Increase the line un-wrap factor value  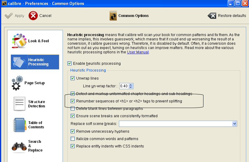tap(131, 85)
